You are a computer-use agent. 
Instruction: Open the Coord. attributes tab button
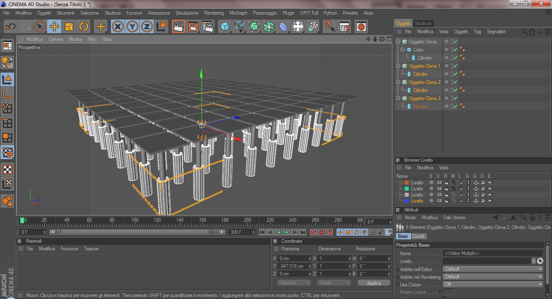coord(418,236)
